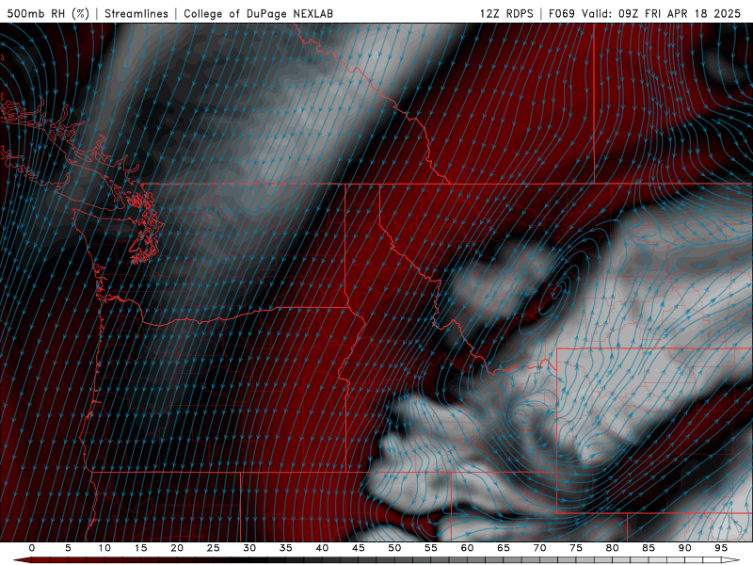The height and width of the screenshot is (565, 753).
Task: Select the 85 value on the color scale
Action: (649, 548)
